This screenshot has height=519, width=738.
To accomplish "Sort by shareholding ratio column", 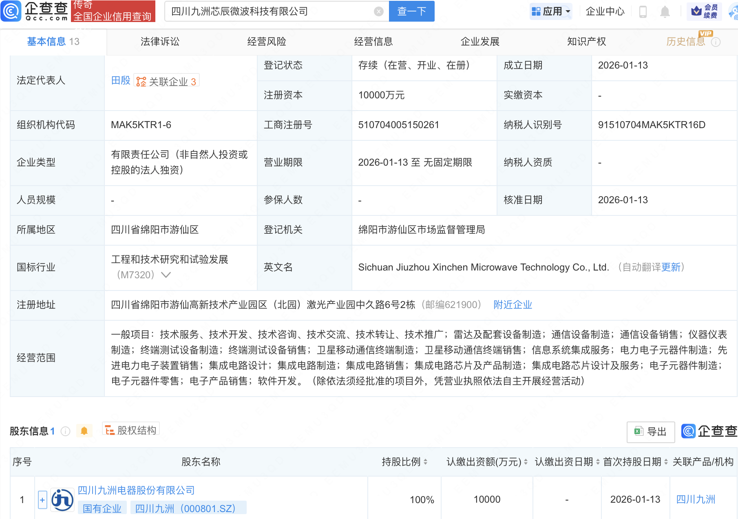I will pyautogui.click(x=404, y=462).
